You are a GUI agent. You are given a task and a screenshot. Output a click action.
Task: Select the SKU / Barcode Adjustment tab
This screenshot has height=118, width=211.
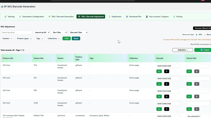pos(91,17)
